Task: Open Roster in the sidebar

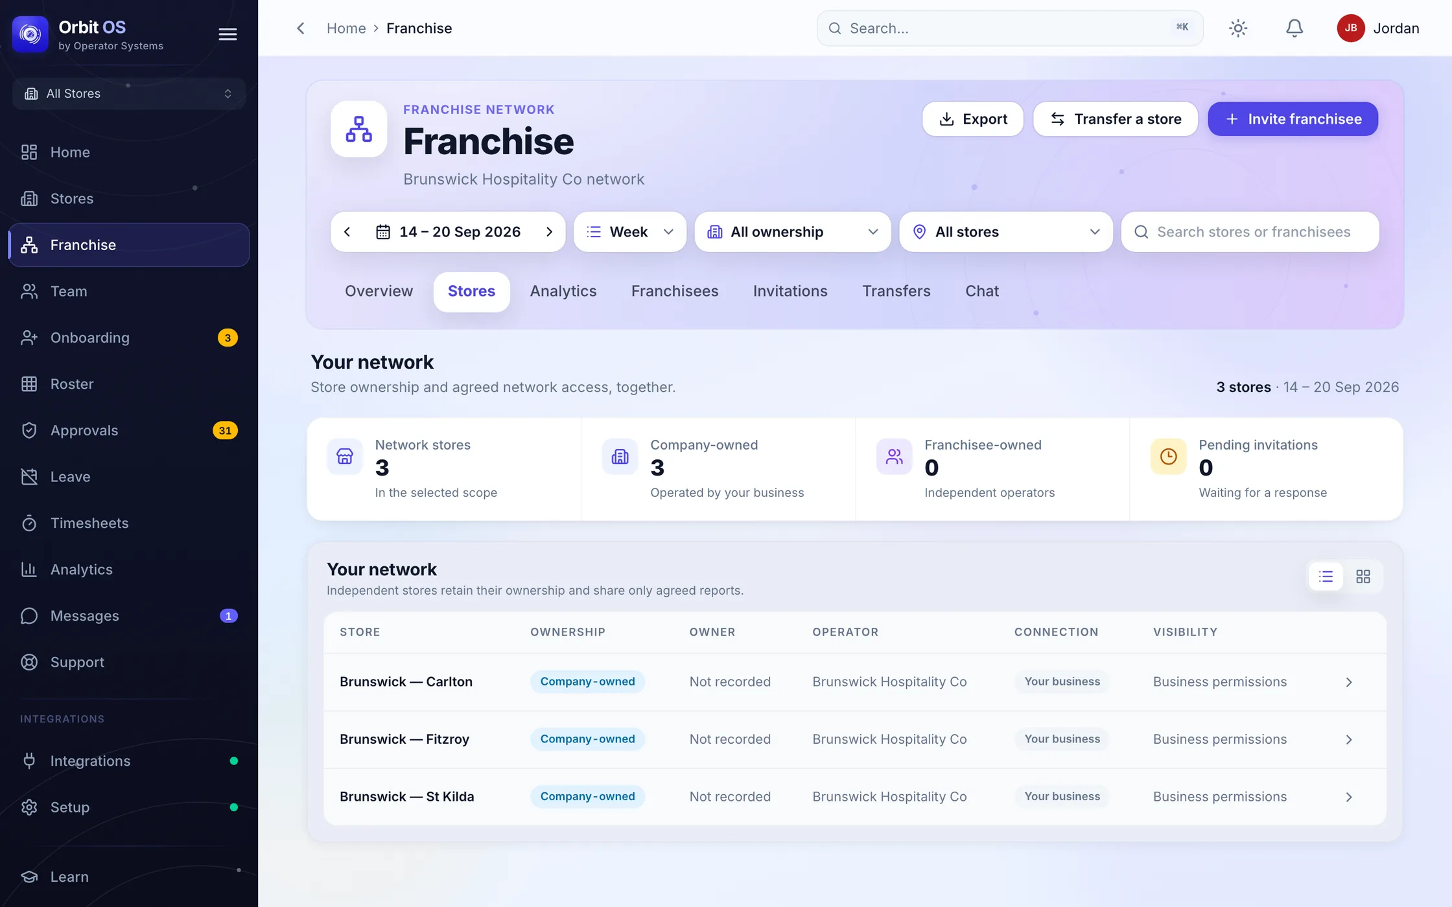Action: point(129,384)
